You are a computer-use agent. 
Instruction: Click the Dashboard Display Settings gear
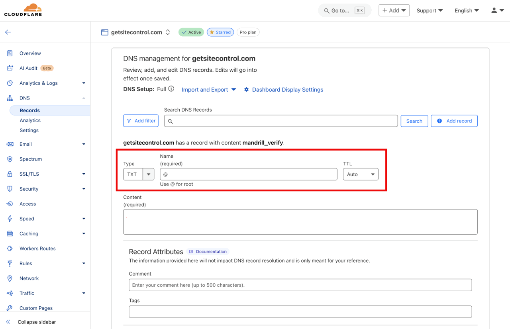point(247,90)
